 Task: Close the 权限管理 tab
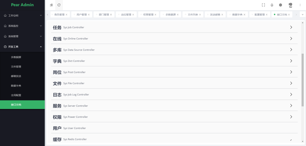(x=156, y=15)
